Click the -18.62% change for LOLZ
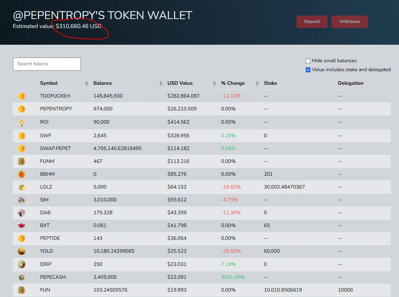This screenshot has height=297, width=399. click(x=231, y=187)
